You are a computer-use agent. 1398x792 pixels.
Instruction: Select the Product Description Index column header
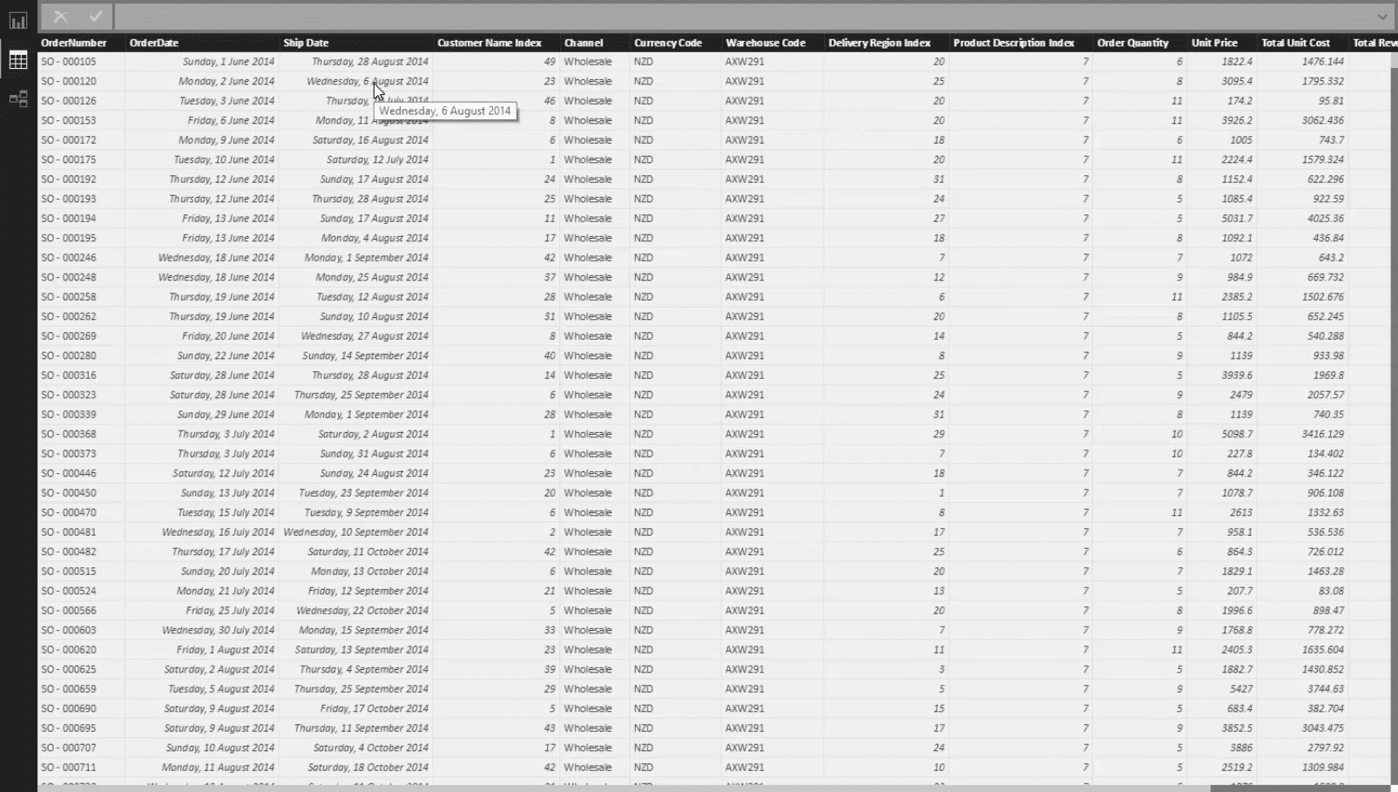(x=1014, y=43)
